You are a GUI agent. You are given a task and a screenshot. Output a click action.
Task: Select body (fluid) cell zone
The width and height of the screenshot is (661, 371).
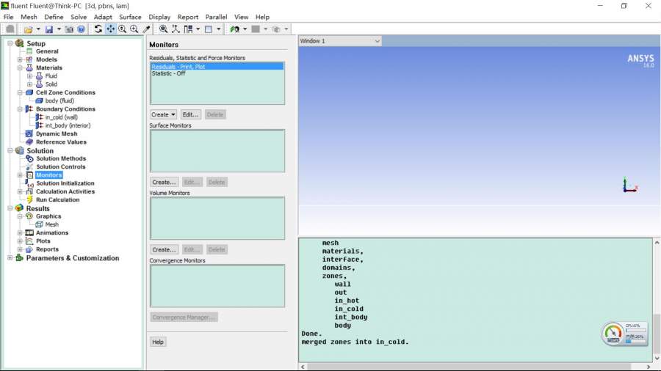(x=59, y=101)
